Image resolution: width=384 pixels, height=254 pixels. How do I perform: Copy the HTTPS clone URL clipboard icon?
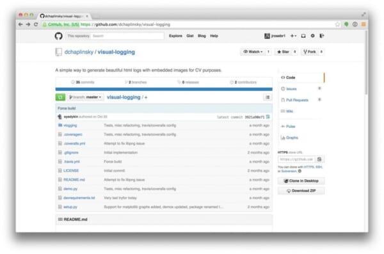[319, 159]
